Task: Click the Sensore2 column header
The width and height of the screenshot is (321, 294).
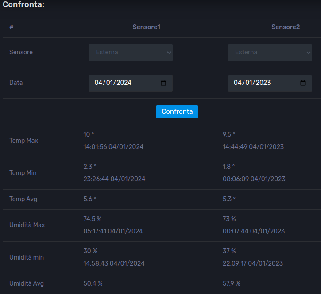Action: coord(286,27)
